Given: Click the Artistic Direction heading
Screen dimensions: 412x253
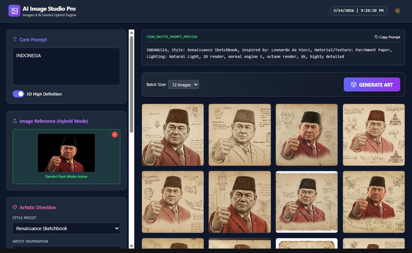Looking at the screenshot, I should [38, 207].
